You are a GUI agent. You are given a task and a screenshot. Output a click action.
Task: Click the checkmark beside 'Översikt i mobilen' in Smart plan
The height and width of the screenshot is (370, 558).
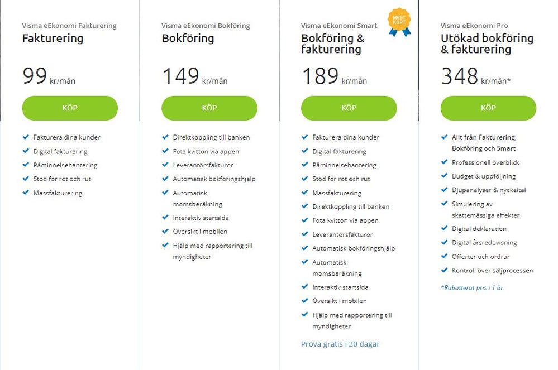coord(304,300)
